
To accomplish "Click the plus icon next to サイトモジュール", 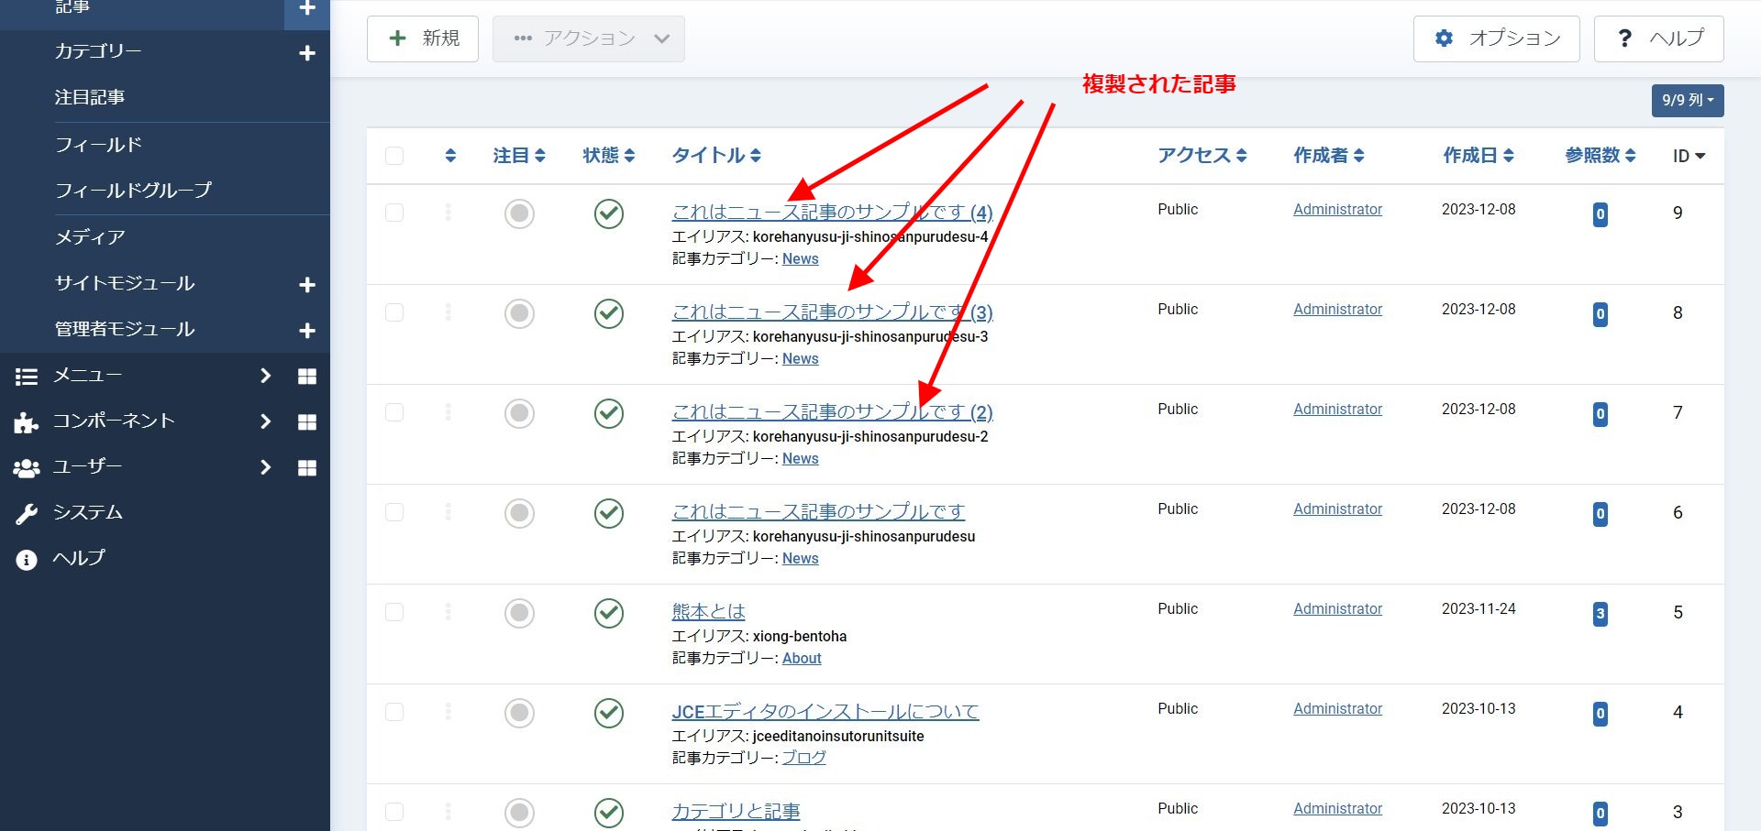I will pos(307,285).
